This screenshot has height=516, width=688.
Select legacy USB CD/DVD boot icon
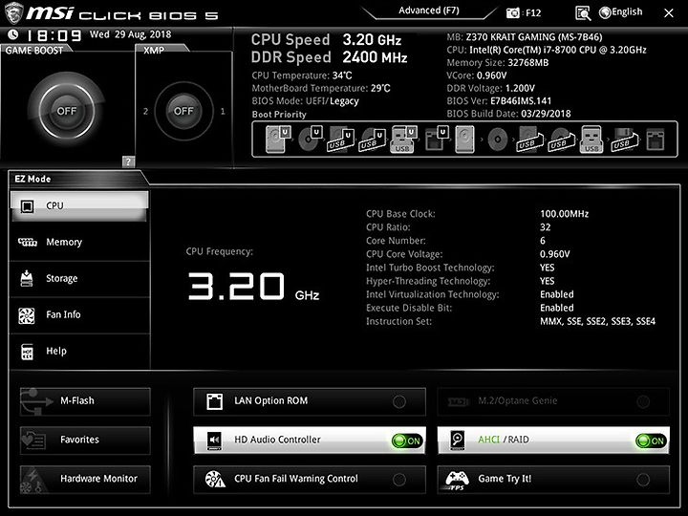click(561, 140)
